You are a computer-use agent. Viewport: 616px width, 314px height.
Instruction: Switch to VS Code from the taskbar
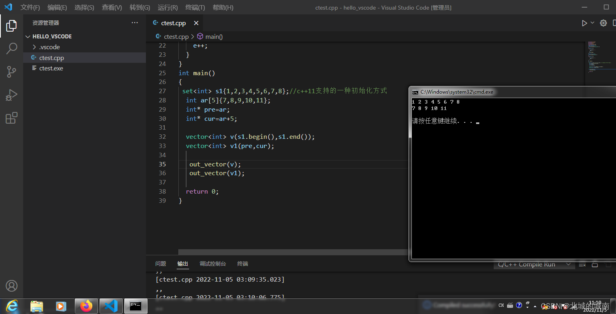[x=111, y=306]
